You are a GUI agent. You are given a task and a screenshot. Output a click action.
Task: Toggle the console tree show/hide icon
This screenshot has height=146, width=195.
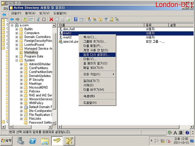[x=31, y=19]
